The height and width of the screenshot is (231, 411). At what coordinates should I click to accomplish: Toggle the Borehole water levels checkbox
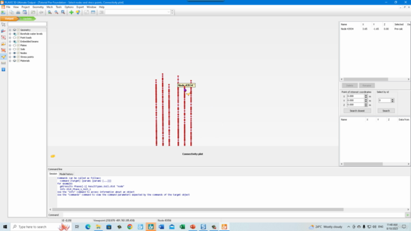click(x=19, y=34)
